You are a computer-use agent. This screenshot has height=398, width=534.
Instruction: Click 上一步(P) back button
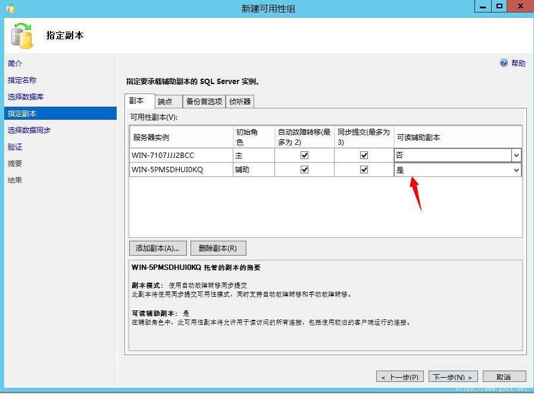pos(400,377)
